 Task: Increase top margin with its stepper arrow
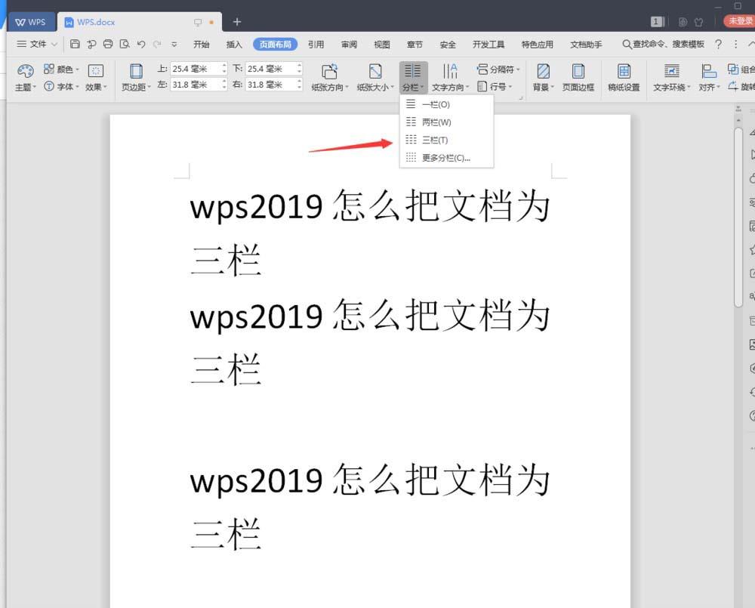(224, 64)
